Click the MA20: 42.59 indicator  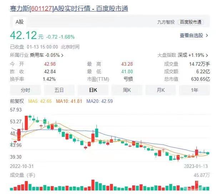(x=100, y=101)
